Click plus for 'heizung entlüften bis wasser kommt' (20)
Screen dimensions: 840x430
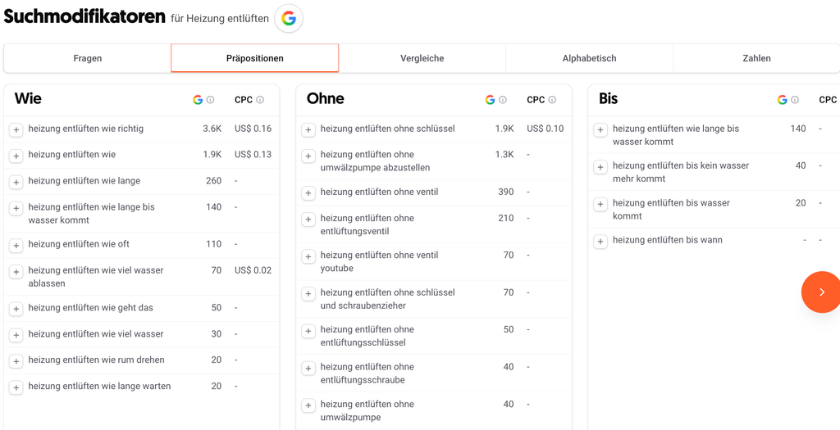pos(600,204)
